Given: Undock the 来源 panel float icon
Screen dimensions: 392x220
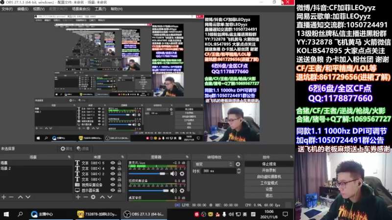Looking at the screenshot, I should 122,157.
